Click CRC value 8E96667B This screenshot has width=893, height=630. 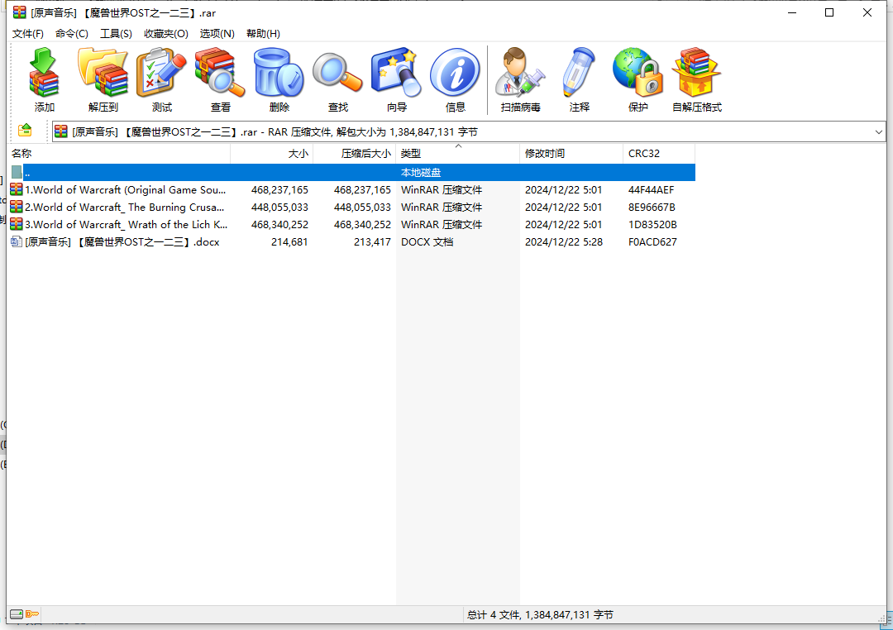click(652, 207)
